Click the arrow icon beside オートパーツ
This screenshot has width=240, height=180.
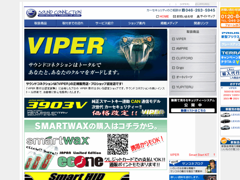pos(173,77)
